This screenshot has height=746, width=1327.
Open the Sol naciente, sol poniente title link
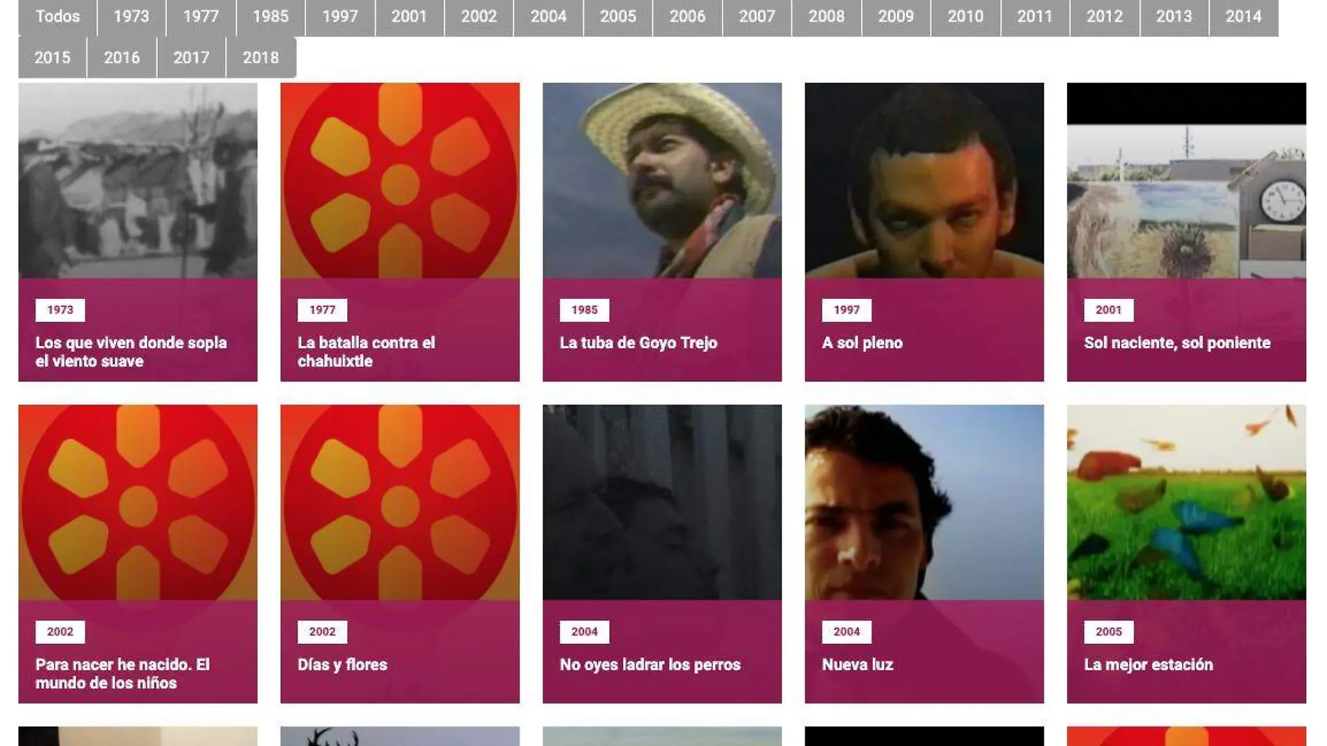[1177, 343]
